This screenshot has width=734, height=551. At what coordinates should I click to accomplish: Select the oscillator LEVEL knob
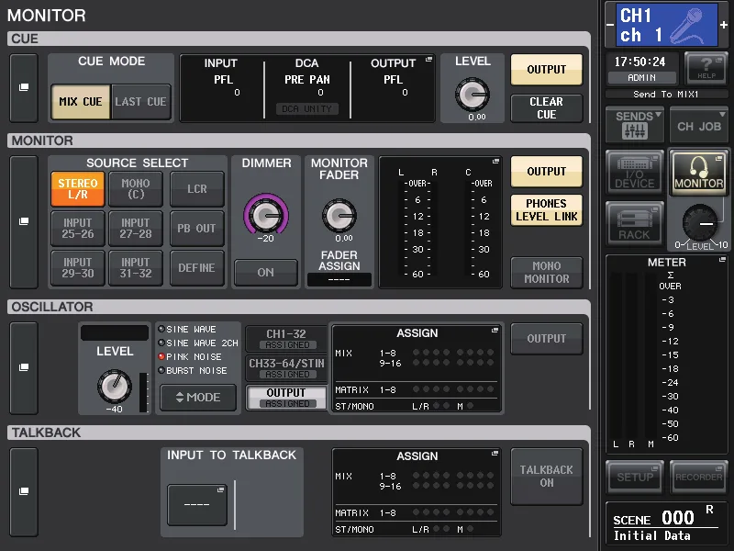click(114, 387)
